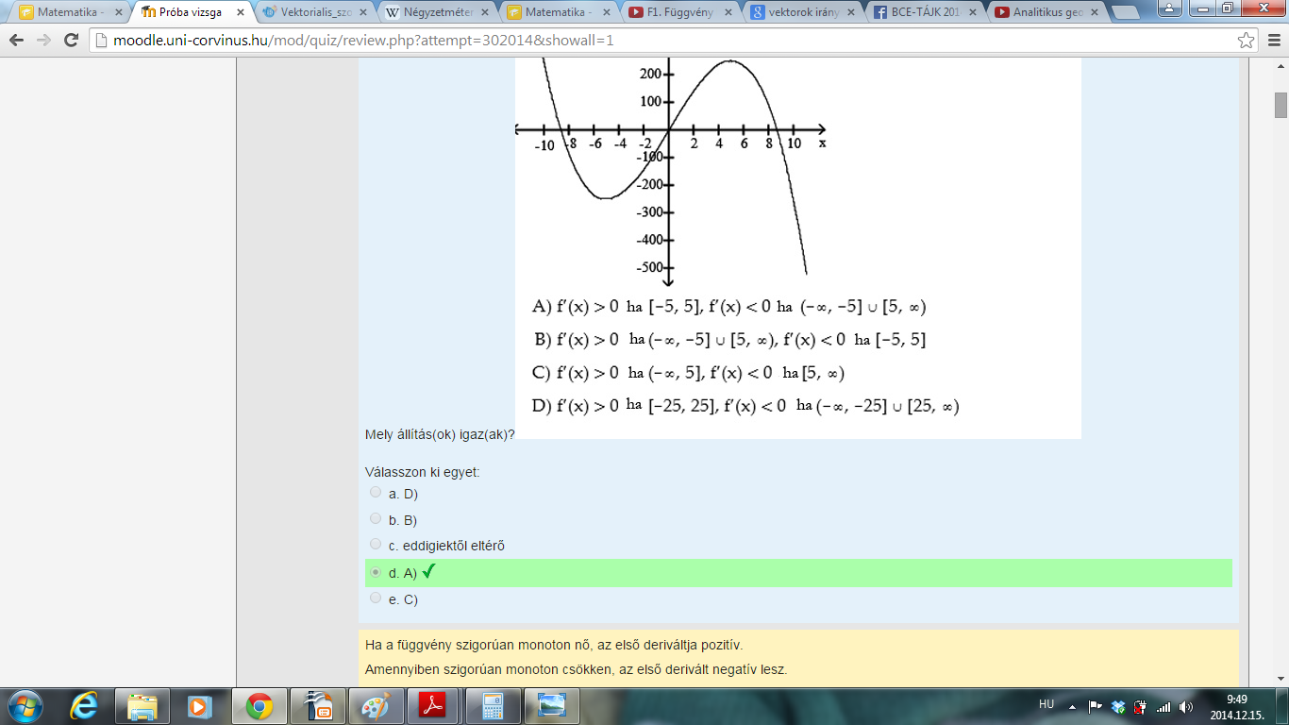Viewport: 1289px width, 725px height.
Task: Select radio option 'a. D)'
Action: coord(376,492)
